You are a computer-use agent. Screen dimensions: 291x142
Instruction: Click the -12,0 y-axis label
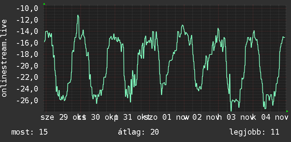point(27,20)
